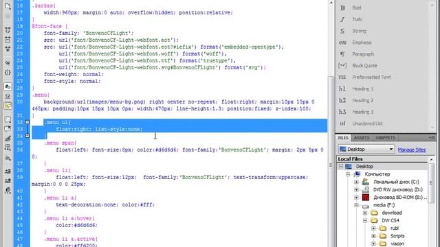Screen dimensions: 440x247
Task: Click the Expand All code icon
Action: (x=8, y=49)
